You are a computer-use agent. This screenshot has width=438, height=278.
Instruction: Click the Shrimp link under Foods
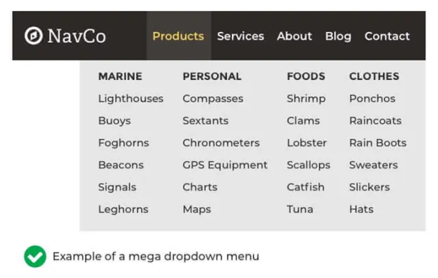pyautogui.click(x=306, y=98)
